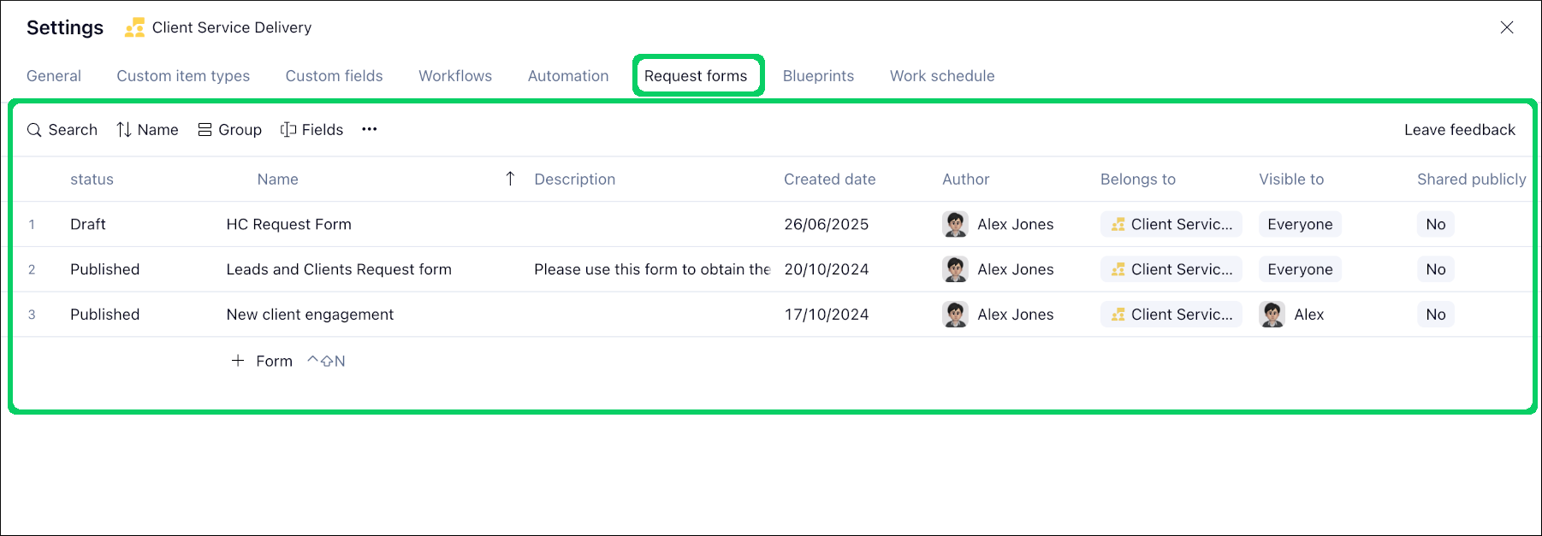Screen dimensions: 1542x536
Task: Click Alex Jones avatar on HC Request Form row
Action: pyautogui.click(x=955, y=224)
